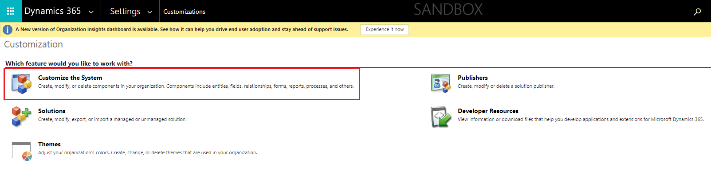Screen dimensions: 711x176
Task: Click the 'Adjust your organization's colors' description
Action: tap(148, 153)
